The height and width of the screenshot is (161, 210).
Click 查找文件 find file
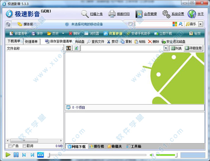tap(96, 42)
